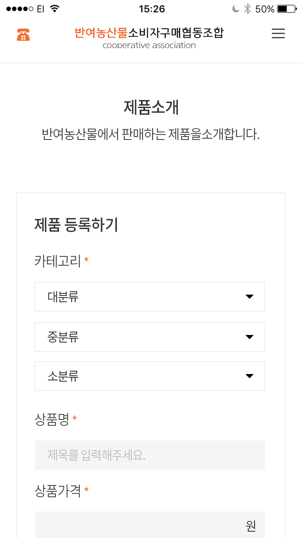Focus the 상품명 title input field
The image size is (302, 538).
pos(150,455)
